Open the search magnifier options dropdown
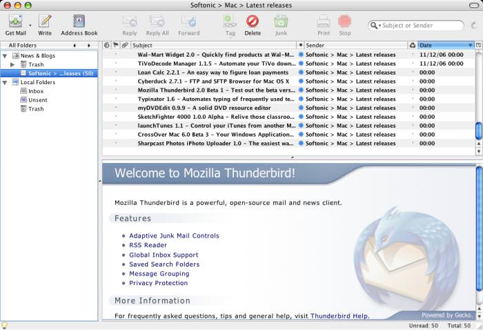This screenshot has width=483, height=330. (x=375, y=26)
